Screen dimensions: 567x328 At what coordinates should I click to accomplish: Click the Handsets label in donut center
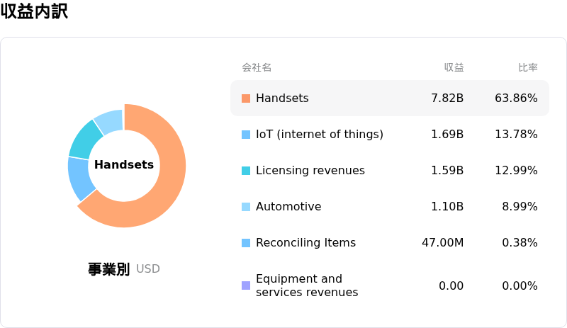click(x=124, y=164)
